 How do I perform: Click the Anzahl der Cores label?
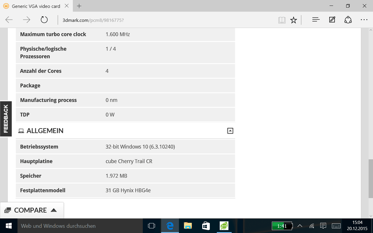pos(41,71)
